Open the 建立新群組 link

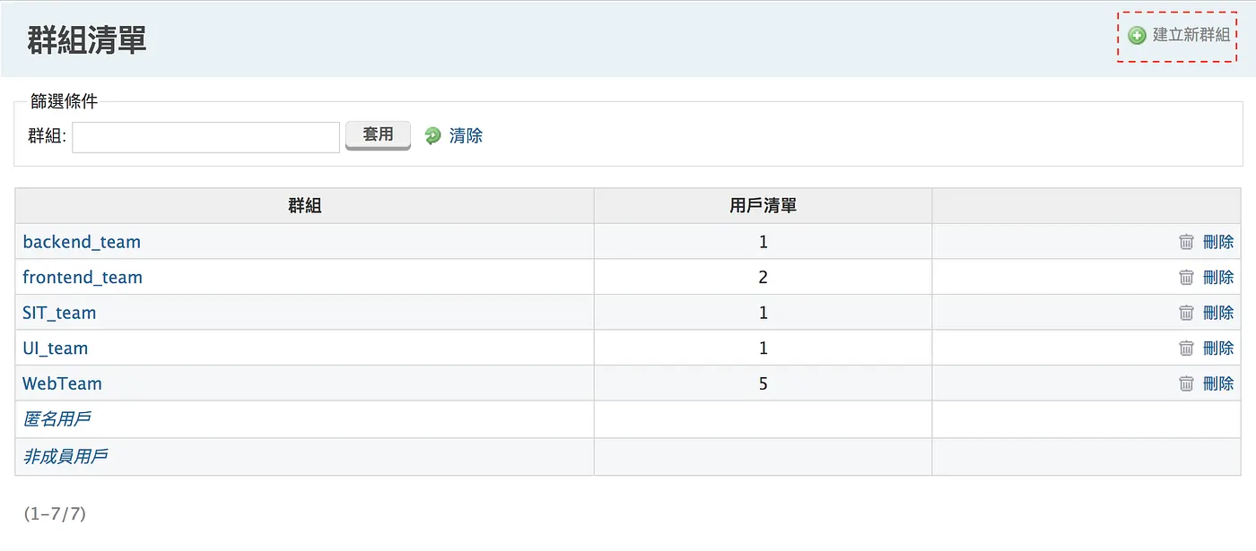[x=1191, y=36]
